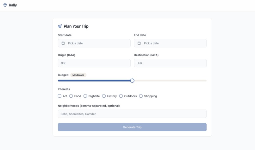Image resolution: width=255 pixels, height=150 pixels.
Task: Open the End date picker
Action: point(170,43)
